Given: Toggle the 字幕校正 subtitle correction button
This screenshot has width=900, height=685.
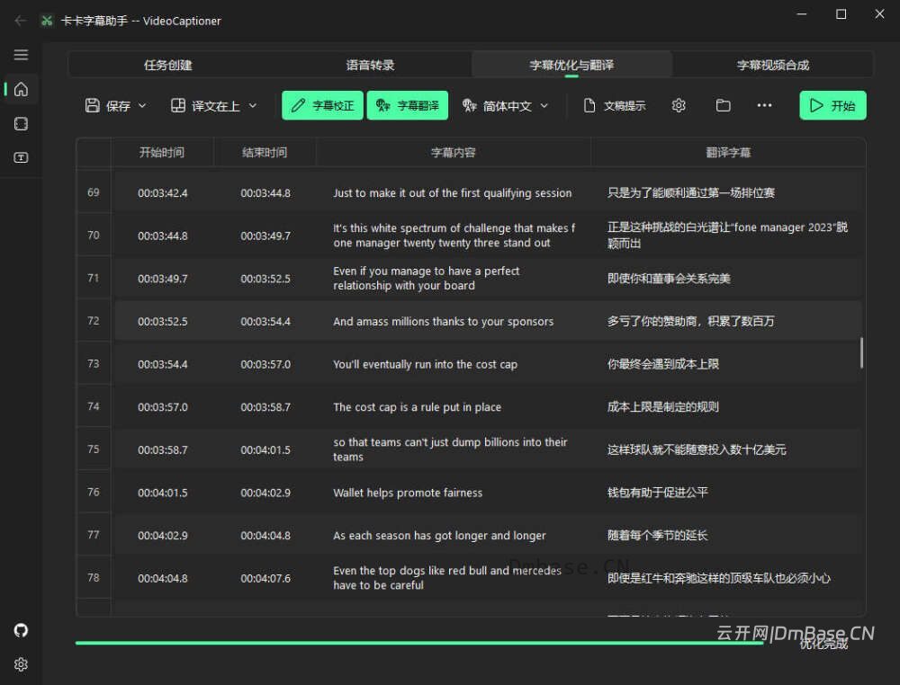Looking at the screenshot, I should (x=322, y=105).
